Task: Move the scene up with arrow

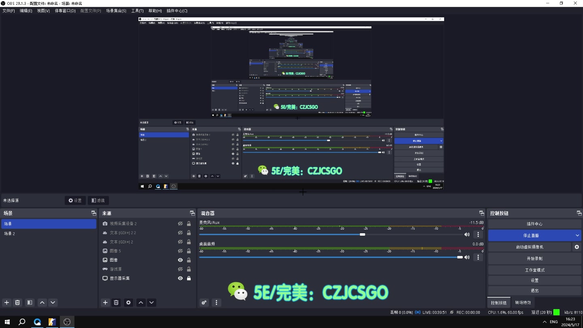Action: point(42,302)
